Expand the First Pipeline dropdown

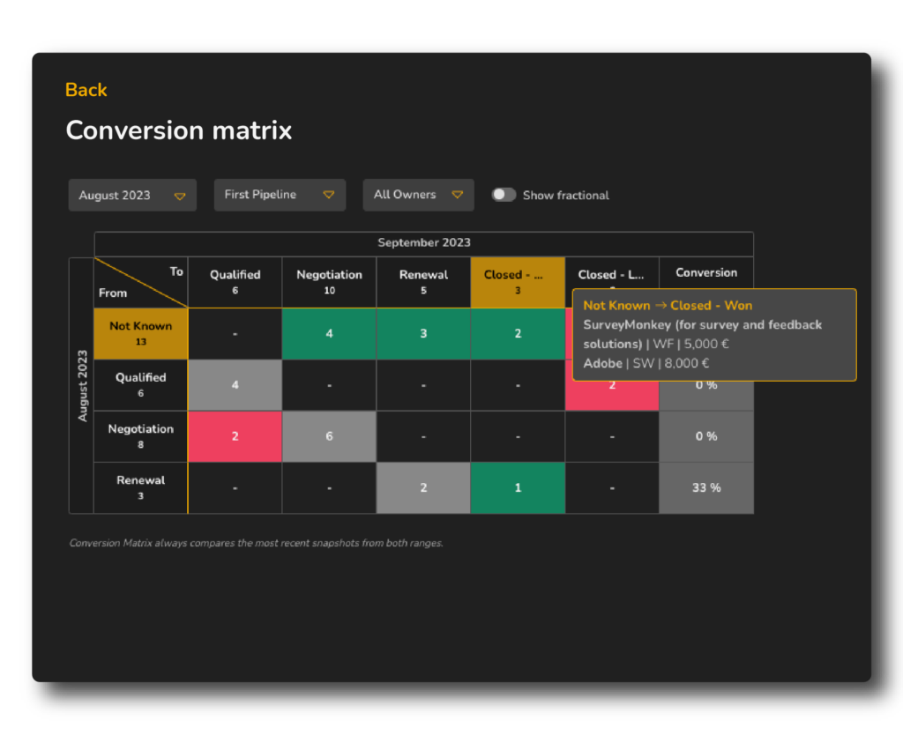[279, 195]
